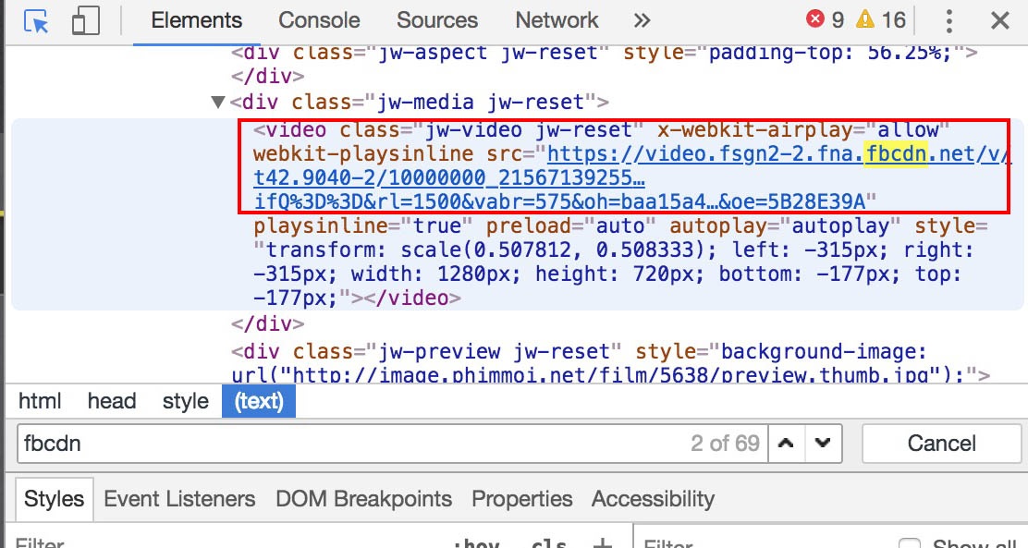The image size is (1028, 548).
Task: Jump to previous search result arrow
Action: coord(786,444)
